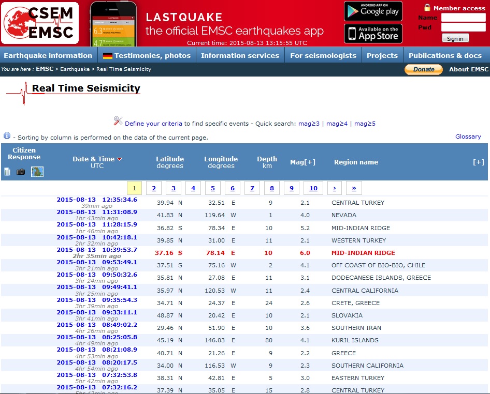
Task: Open the 10:39:53.7 magnitude 6.0 event
Action: tap(97, 250)
